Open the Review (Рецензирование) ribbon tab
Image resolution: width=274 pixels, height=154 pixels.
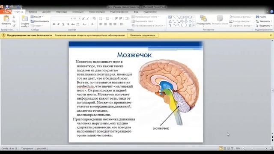point(119,12)
